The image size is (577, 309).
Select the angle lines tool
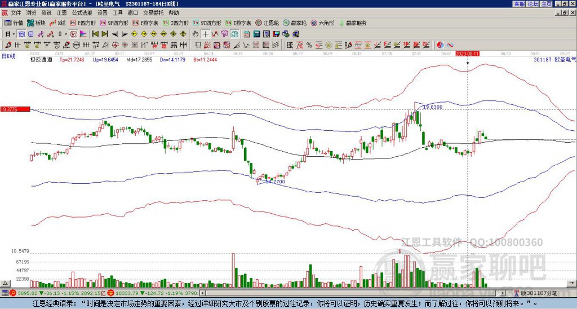click(237, 45)
